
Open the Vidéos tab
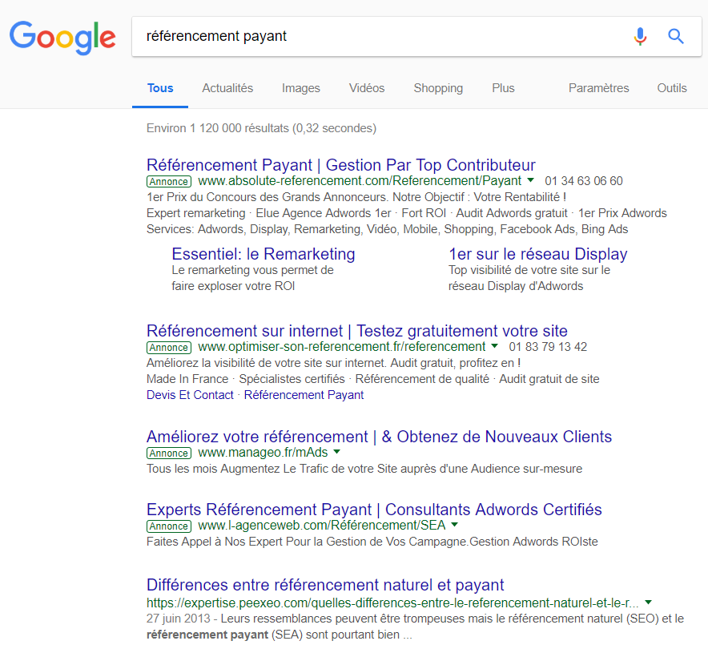367,88
